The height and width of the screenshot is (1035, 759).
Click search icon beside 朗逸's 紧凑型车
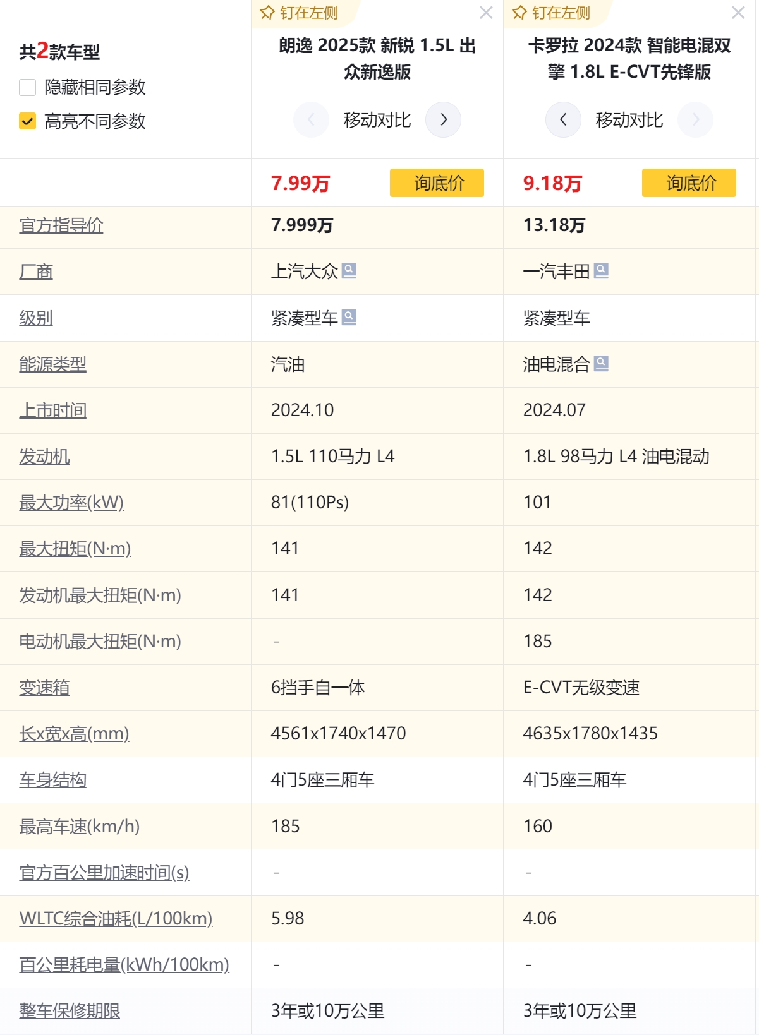click(349, 317)
